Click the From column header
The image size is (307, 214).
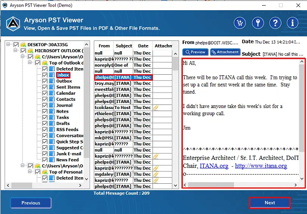pos(104,46)
